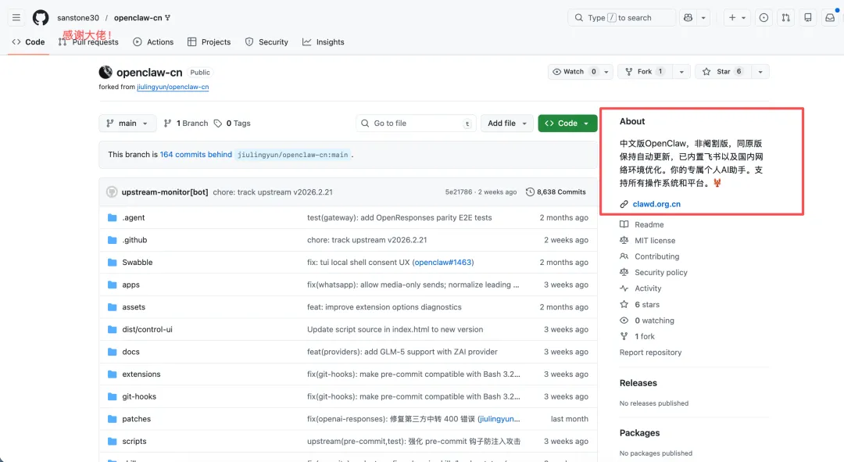
Task: Open the 164 commits behind link
Action: click(x=196, y=155)
